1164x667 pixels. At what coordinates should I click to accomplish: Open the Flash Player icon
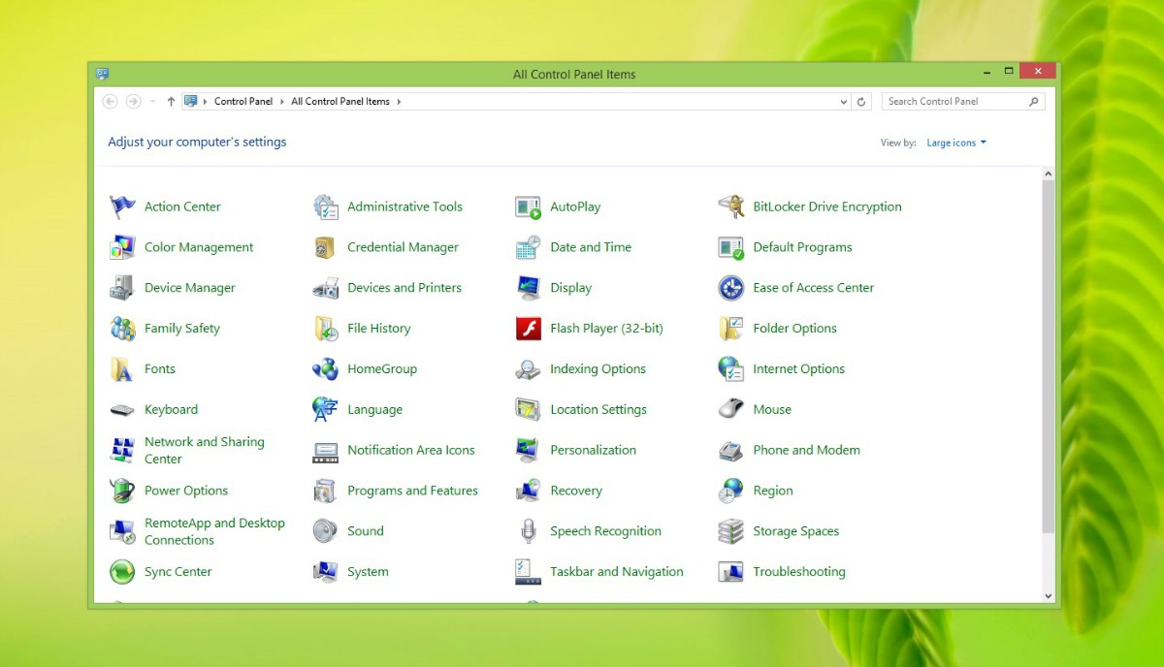pos(528,329)
